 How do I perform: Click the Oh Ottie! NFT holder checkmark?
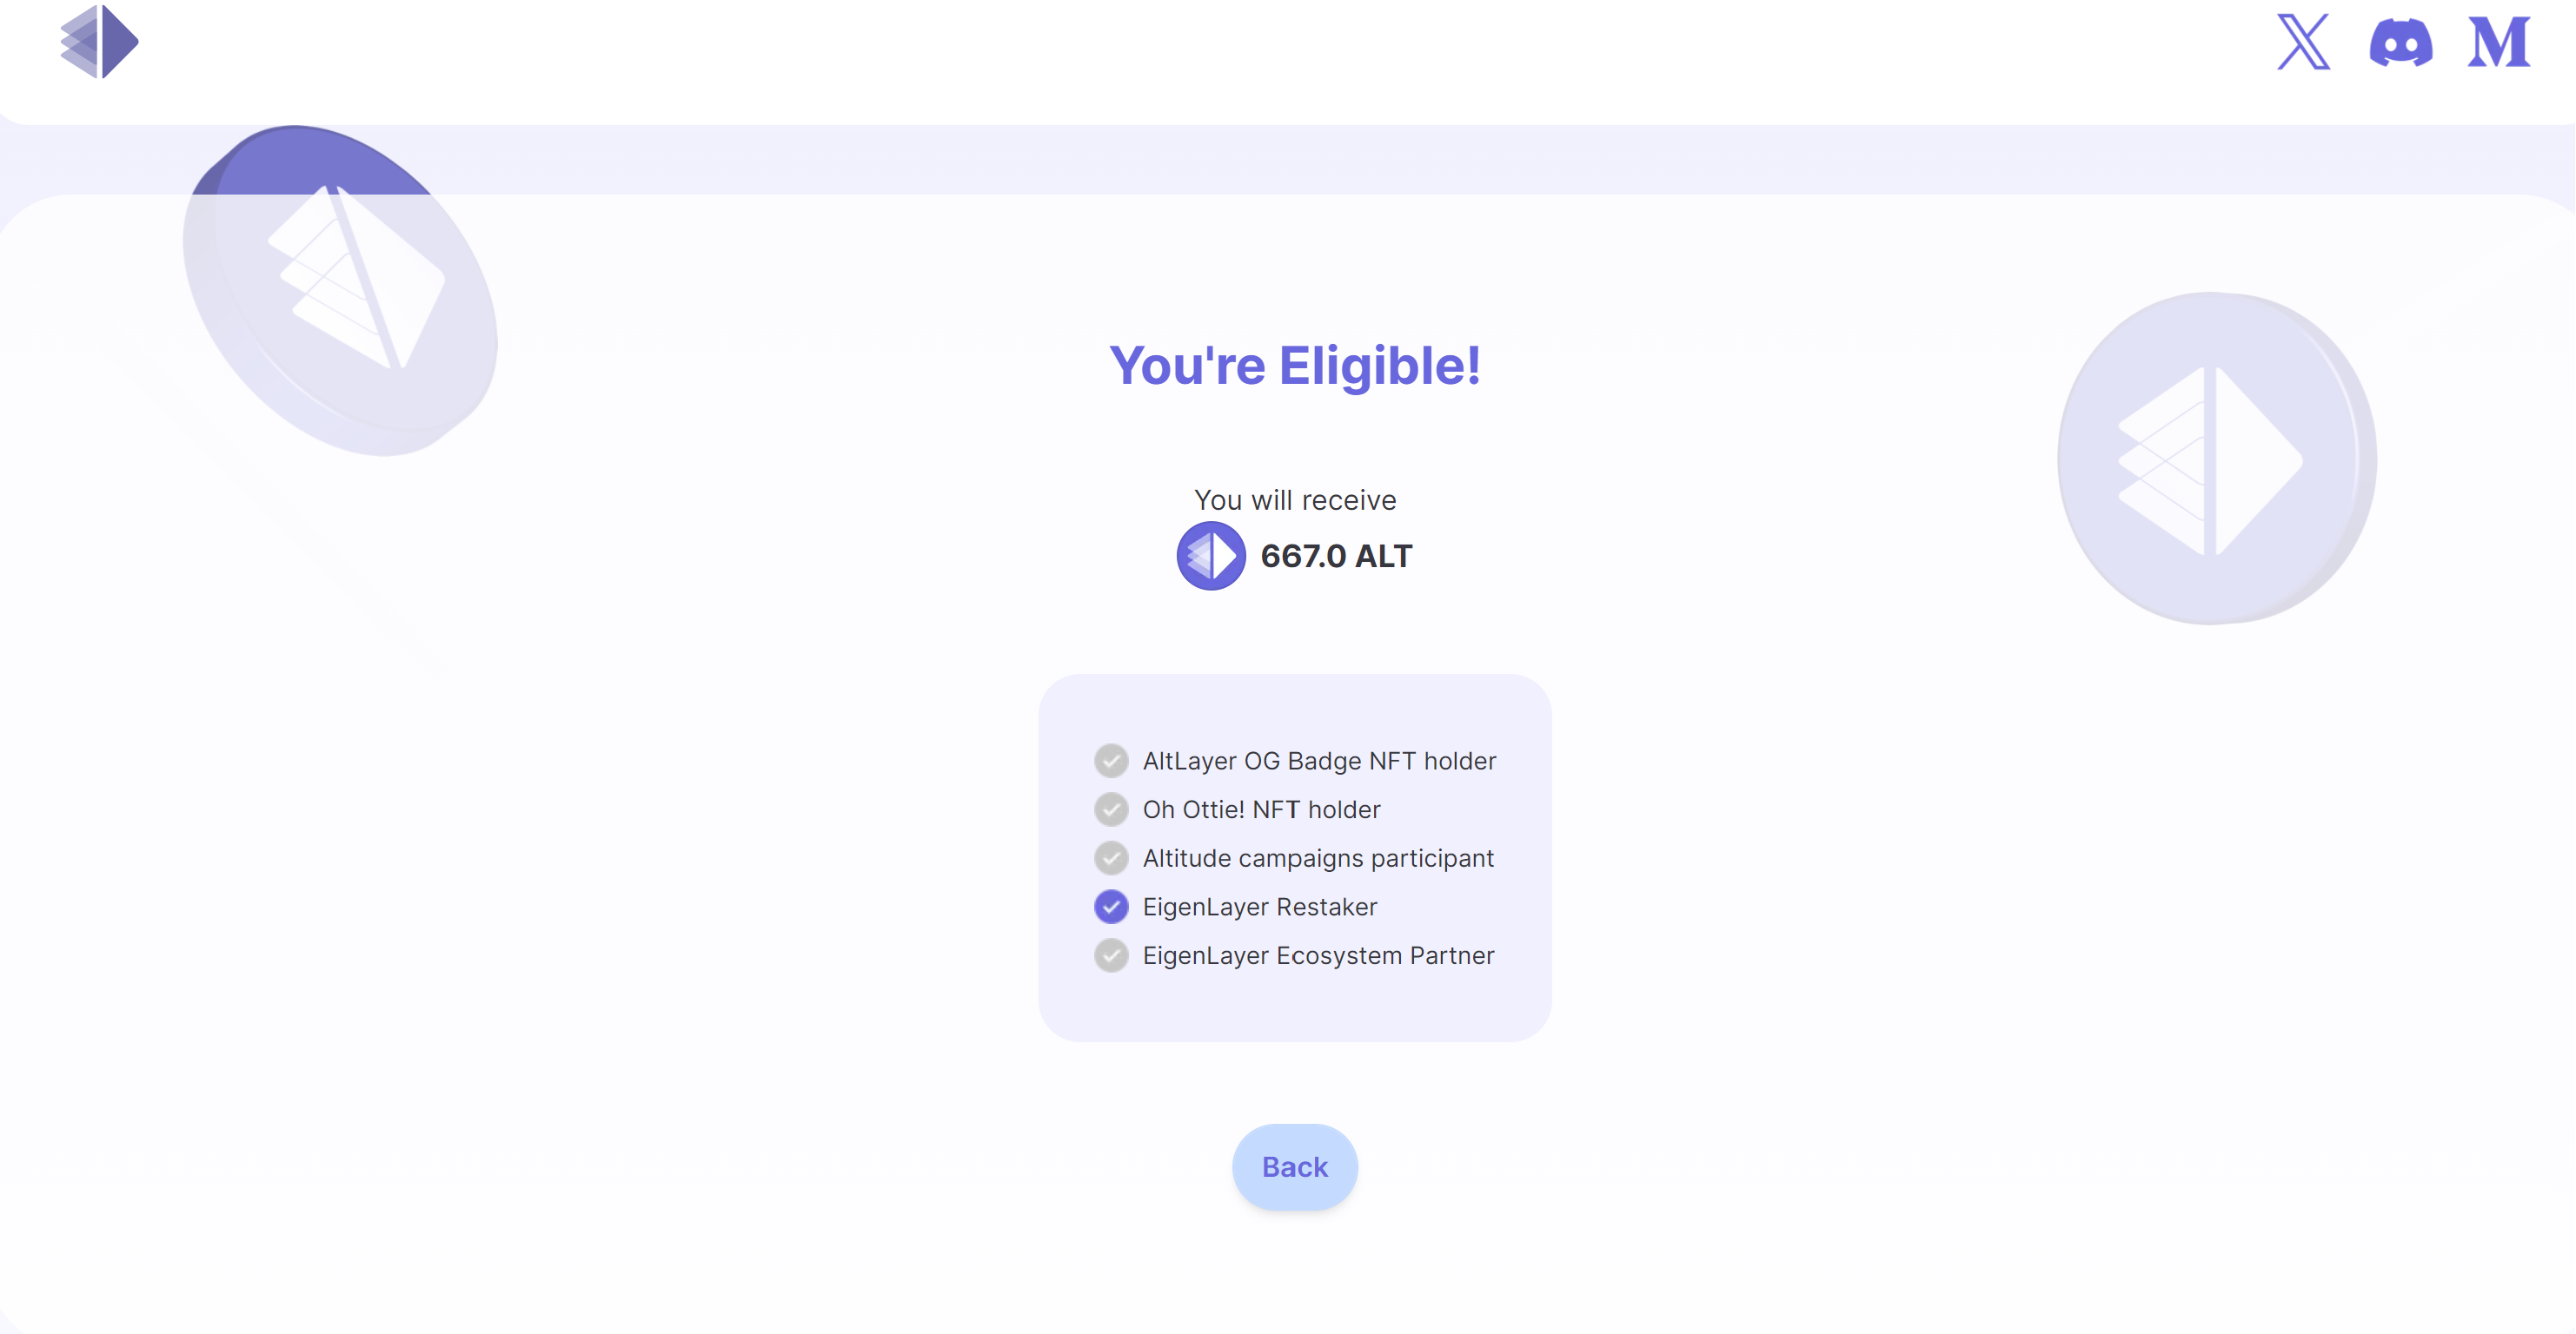click(1111, 809)
